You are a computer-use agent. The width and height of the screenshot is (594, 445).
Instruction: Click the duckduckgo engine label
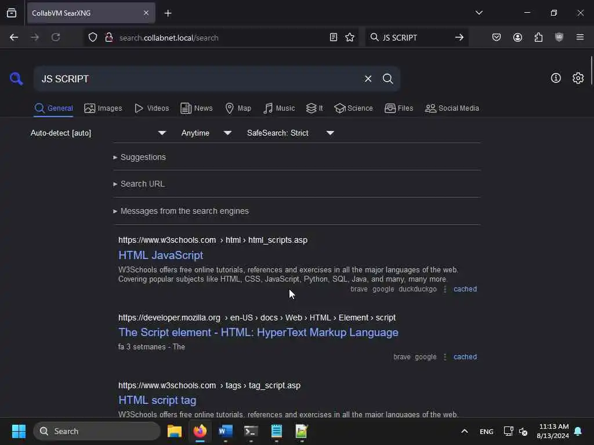[x=418, y=289]
